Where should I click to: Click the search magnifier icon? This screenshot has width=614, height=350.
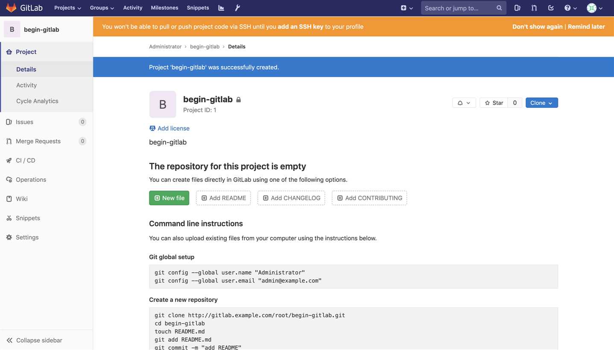(499, 8)
